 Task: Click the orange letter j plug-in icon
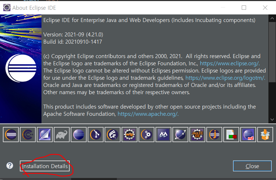214,135
